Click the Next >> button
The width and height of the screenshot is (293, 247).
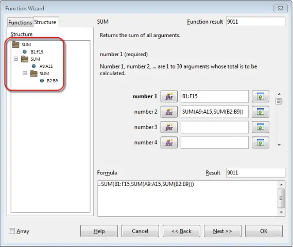(x=222, y=231)
